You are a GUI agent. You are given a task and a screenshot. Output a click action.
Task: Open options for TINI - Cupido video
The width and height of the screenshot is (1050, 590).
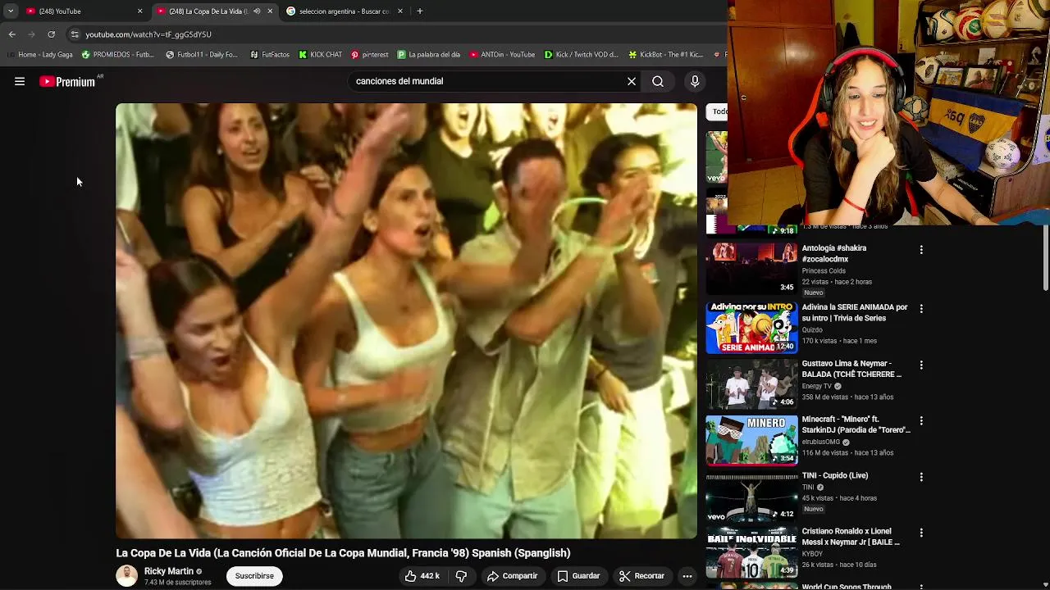[x=921, y=477]
